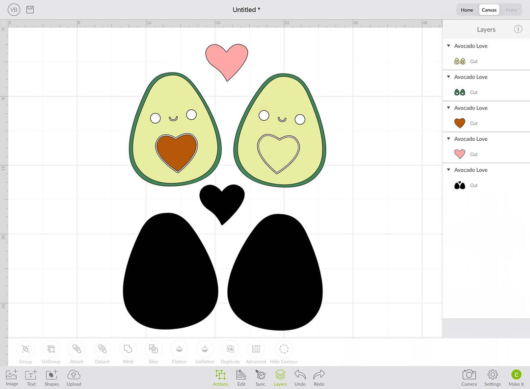Viewport: 530px width, 389px height.
Task: Open the VB user profile icon
Action: point(14,9)
